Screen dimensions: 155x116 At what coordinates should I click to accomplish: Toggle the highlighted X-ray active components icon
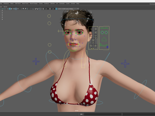(40, 9)
